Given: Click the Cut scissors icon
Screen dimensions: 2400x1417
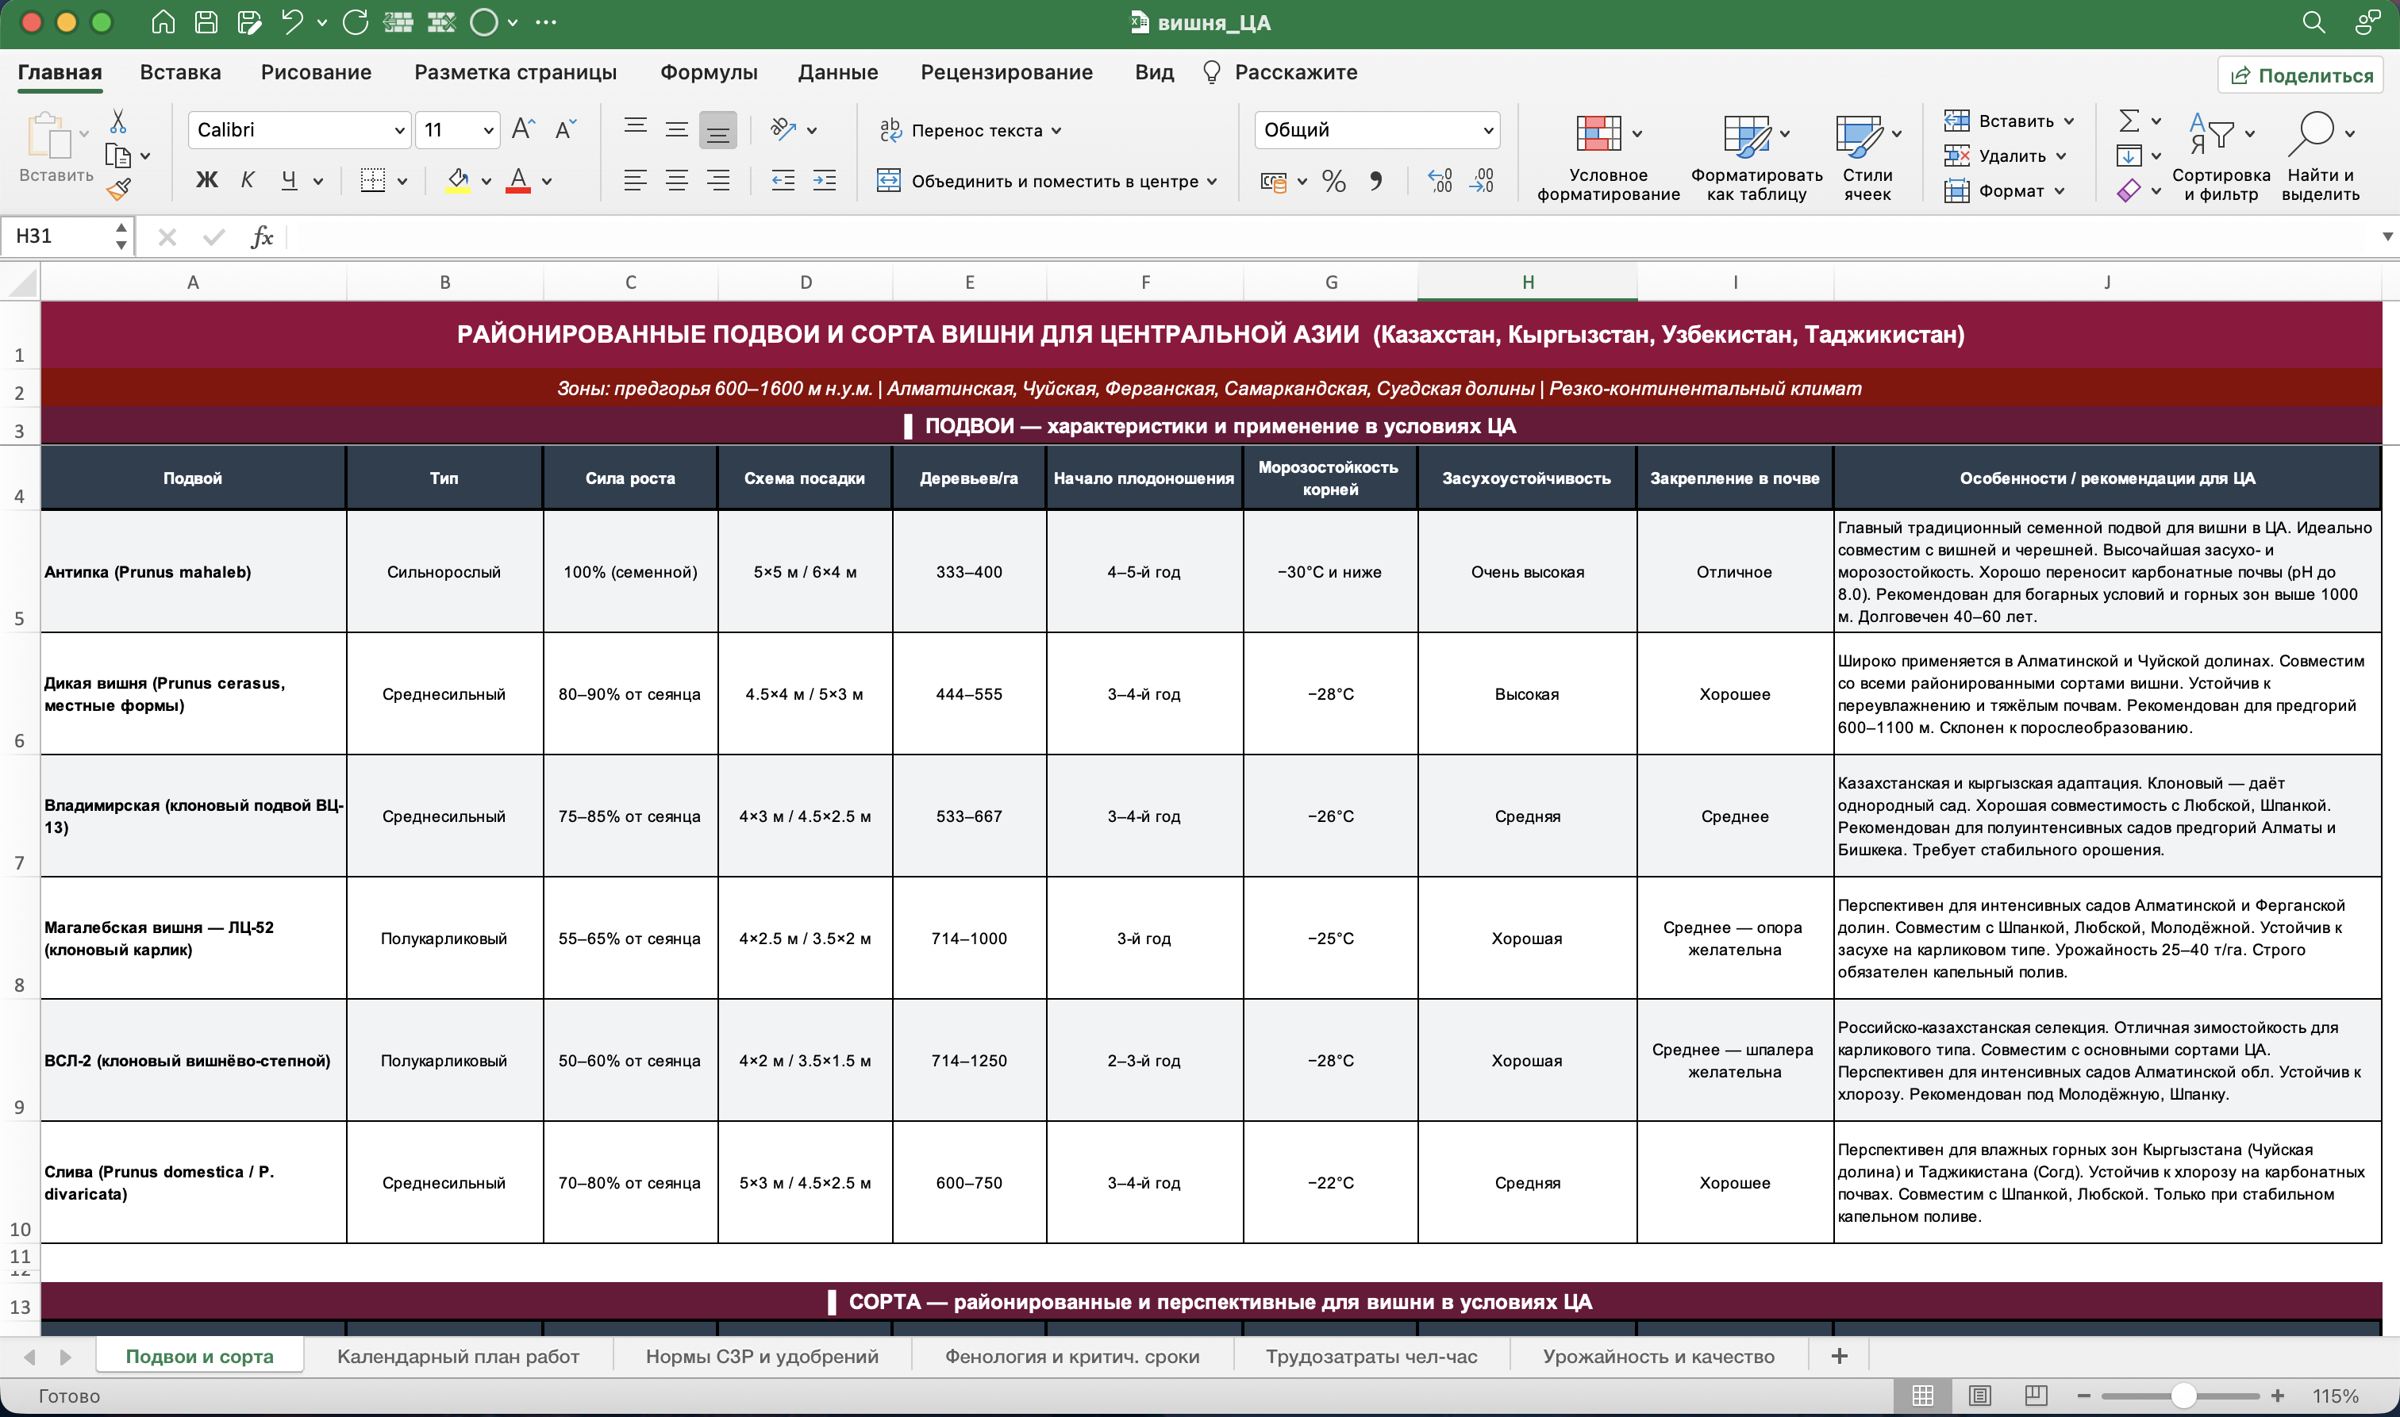Looking at the screenshot, I should coord(118,122).
